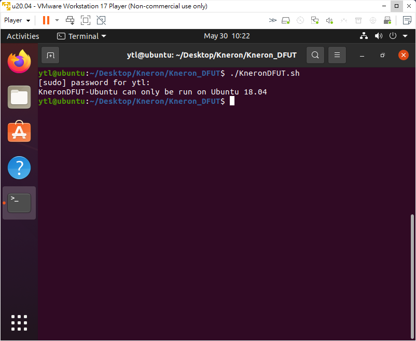The image size is (416, 341).
Task: Click the power icon in top bar
Action: point(393,36)
